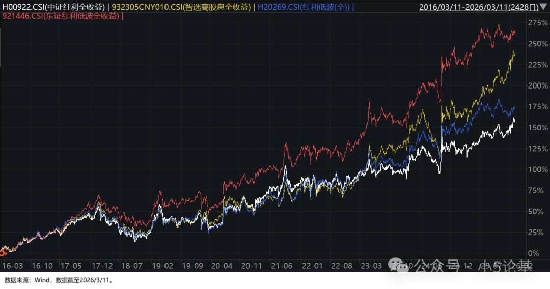Select the 19-02 x-axis date label
Screen dimensions: 550x289
[162, 266]
